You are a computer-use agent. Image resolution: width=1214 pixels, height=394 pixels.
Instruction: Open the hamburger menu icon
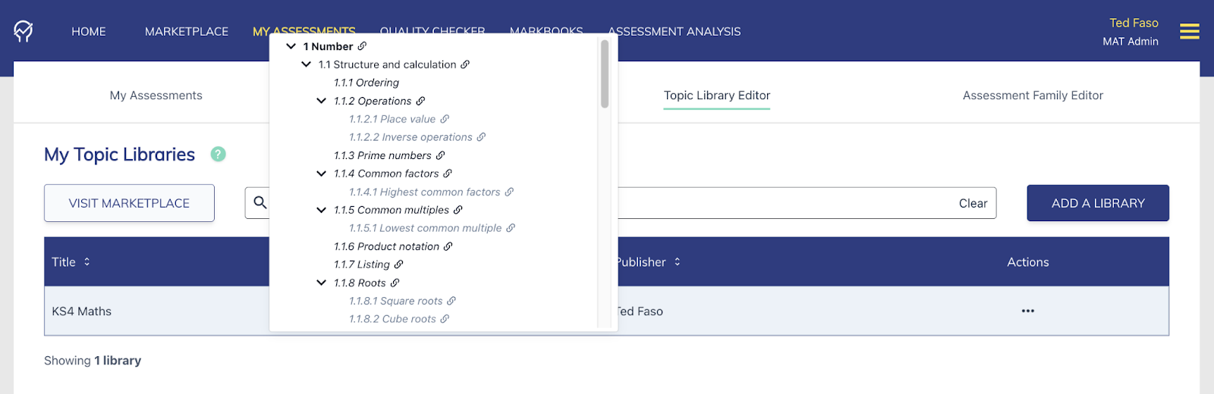(1189, 31)
